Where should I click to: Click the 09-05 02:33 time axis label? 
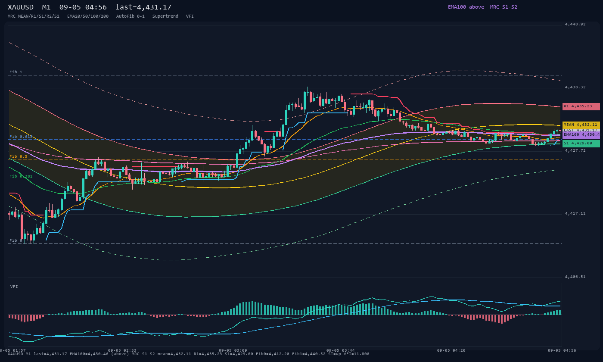(122, 350)
